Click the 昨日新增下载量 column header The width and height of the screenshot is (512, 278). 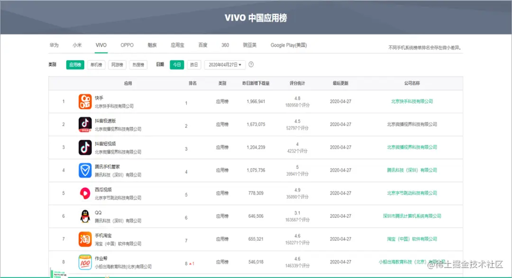click(x=256, y=83)
